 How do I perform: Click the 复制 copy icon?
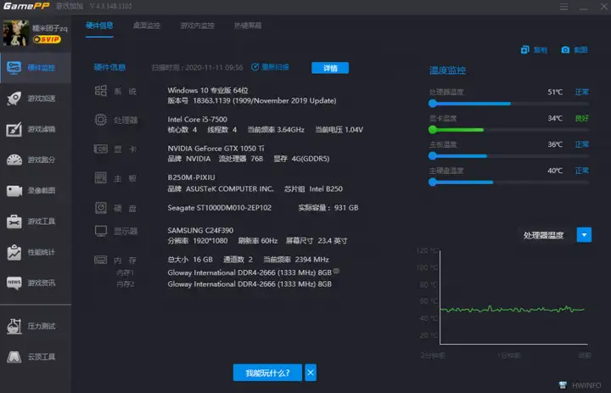tap(525, 49)
